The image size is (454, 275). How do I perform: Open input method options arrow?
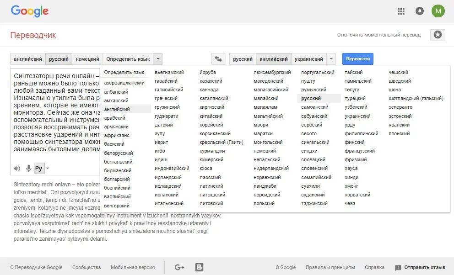tap(48, 169)
